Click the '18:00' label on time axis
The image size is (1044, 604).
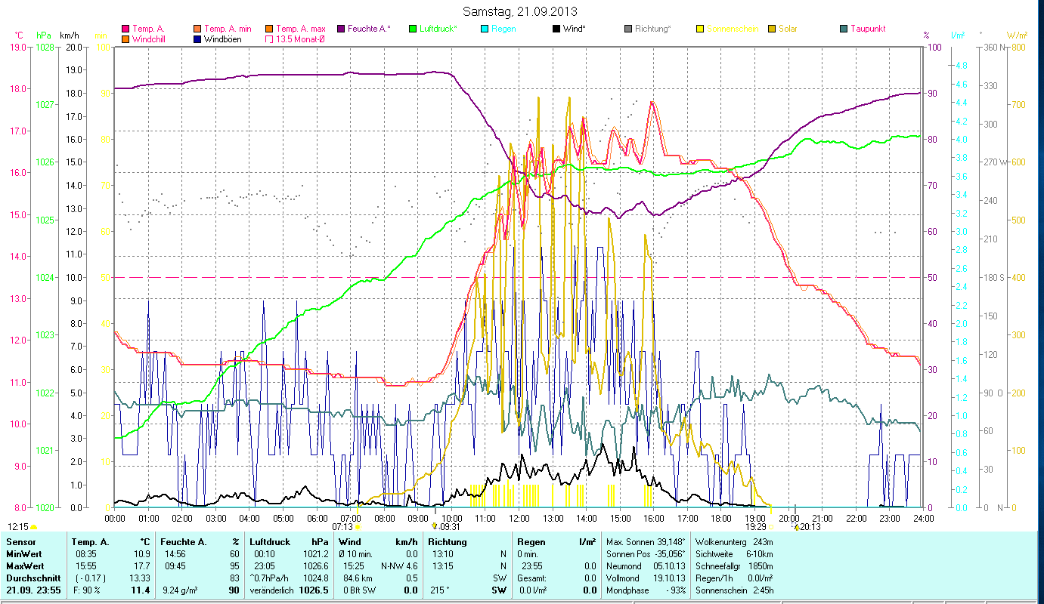coord(721,518)
